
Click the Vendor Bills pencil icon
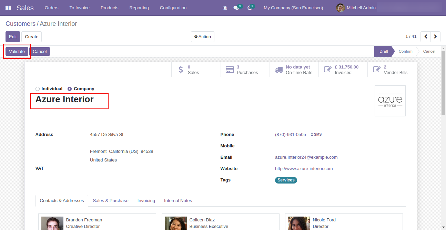[x=377, y=70]
